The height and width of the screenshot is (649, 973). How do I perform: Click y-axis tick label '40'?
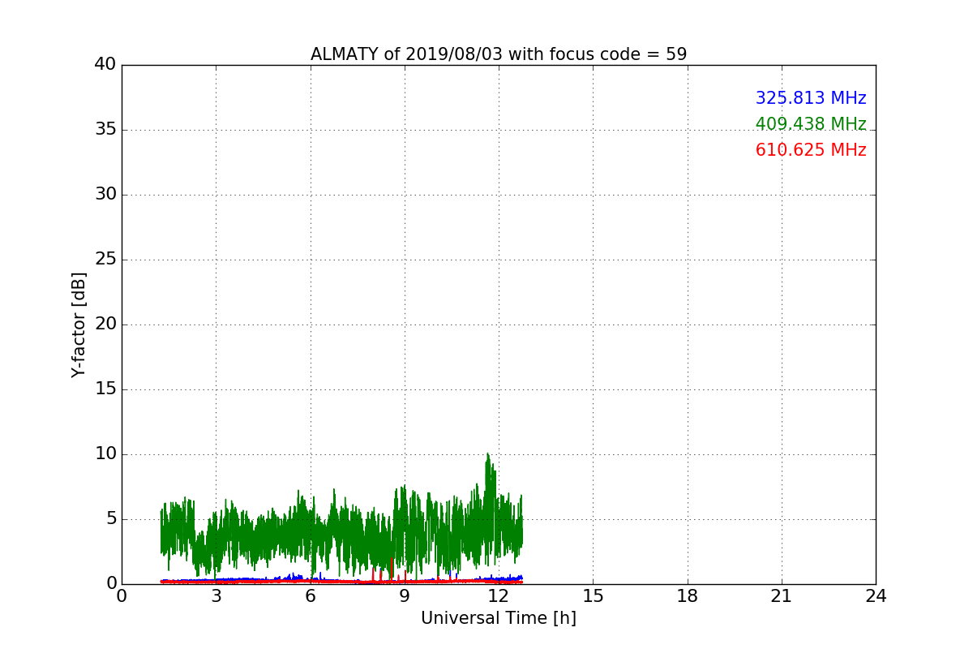pyautogui.click(x=105, y=65)
